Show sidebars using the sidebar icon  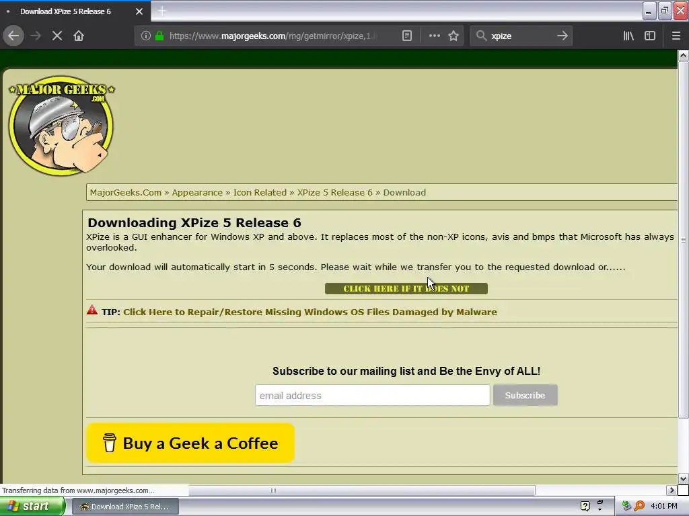650,36
